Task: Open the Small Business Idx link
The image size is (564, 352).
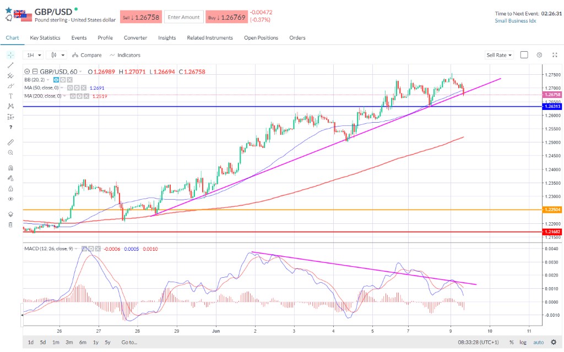Action: pyautogui.click(x=515, y=21)
